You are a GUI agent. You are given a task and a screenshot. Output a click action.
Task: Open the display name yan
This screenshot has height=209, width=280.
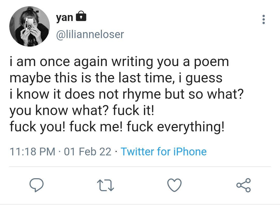pos(65,17)
